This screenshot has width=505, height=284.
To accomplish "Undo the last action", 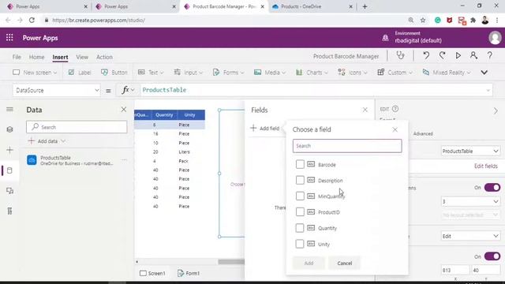I will [x=426, y=56].
